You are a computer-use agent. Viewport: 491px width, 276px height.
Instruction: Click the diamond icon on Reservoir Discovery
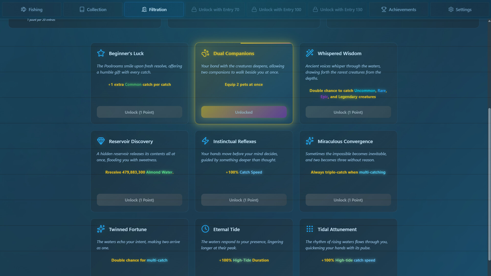[101, 141]
